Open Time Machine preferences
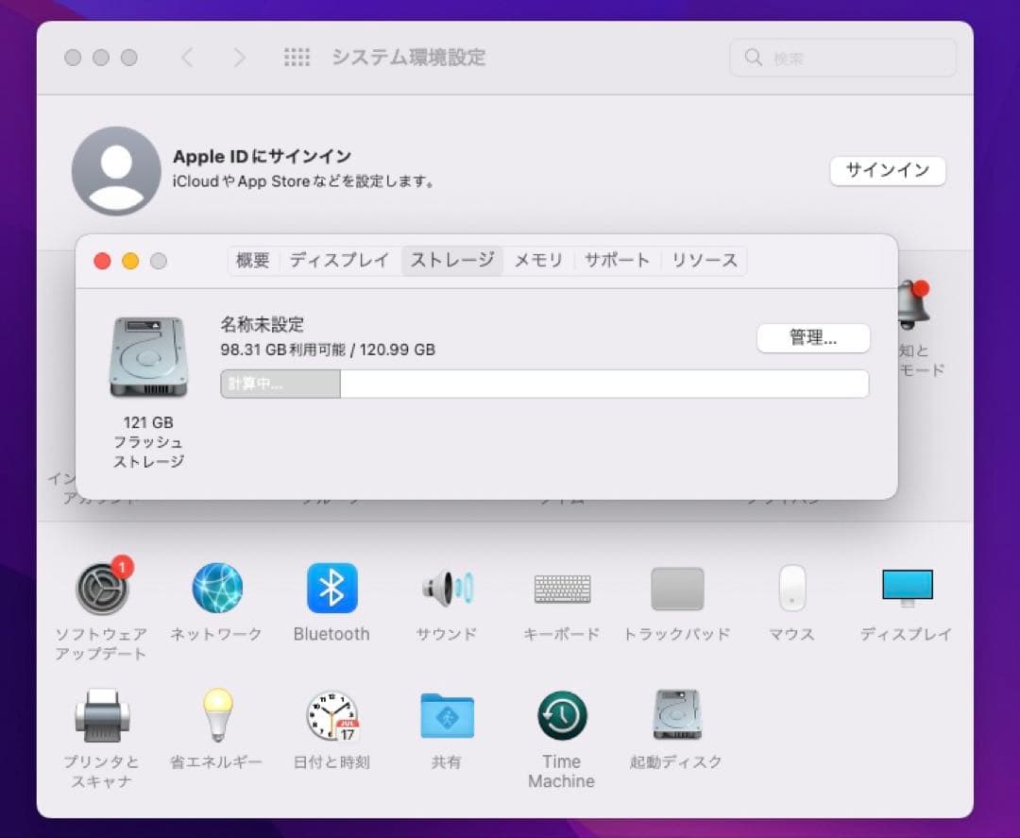The width and height of the screenshot is (1020, 838). coord(561,715)
